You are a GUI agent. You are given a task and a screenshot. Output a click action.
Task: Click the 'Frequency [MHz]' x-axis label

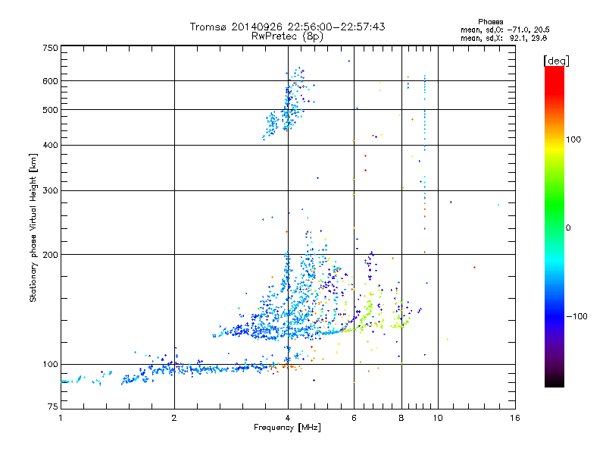[x=287, y=428]
